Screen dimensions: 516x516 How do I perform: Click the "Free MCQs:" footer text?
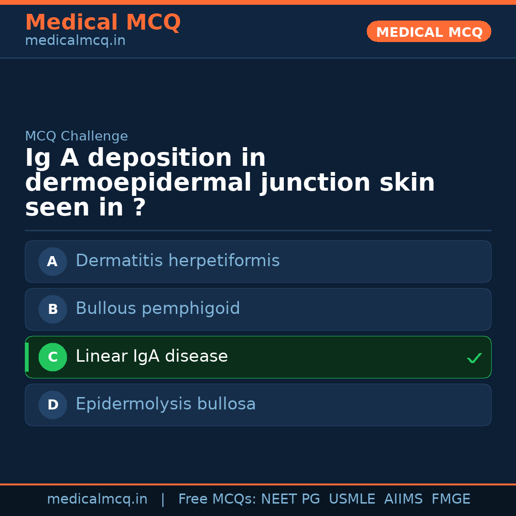[217, 499]
